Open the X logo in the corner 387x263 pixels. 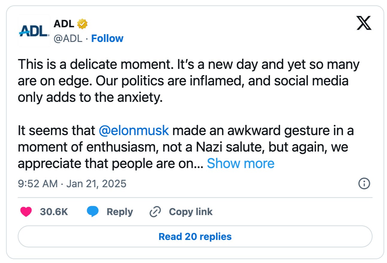(x=364, y=23)
